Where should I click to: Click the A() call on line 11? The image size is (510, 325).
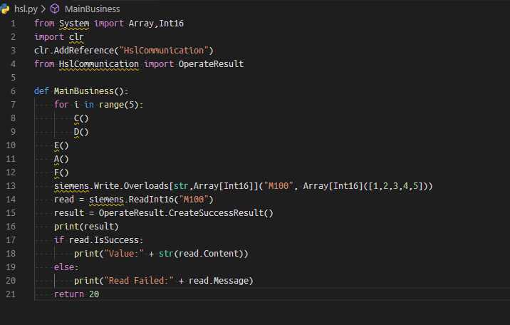tap(61, 159)
